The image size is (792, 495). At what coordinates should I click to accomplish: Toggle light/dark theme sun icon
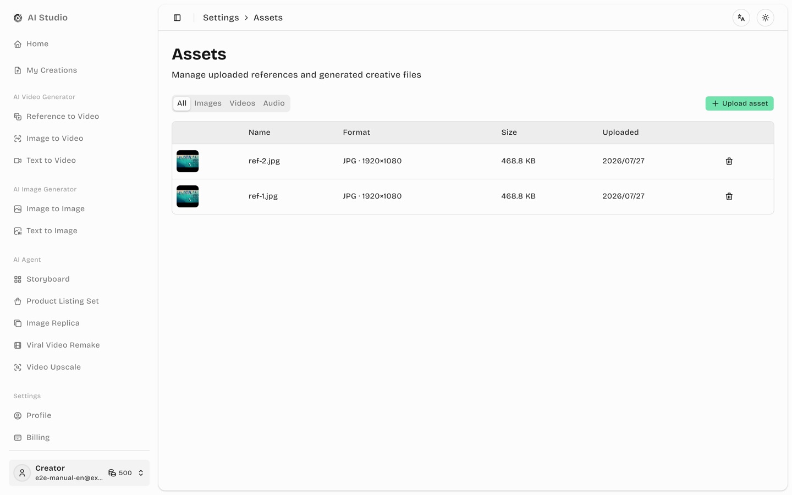tap(766, 18)
